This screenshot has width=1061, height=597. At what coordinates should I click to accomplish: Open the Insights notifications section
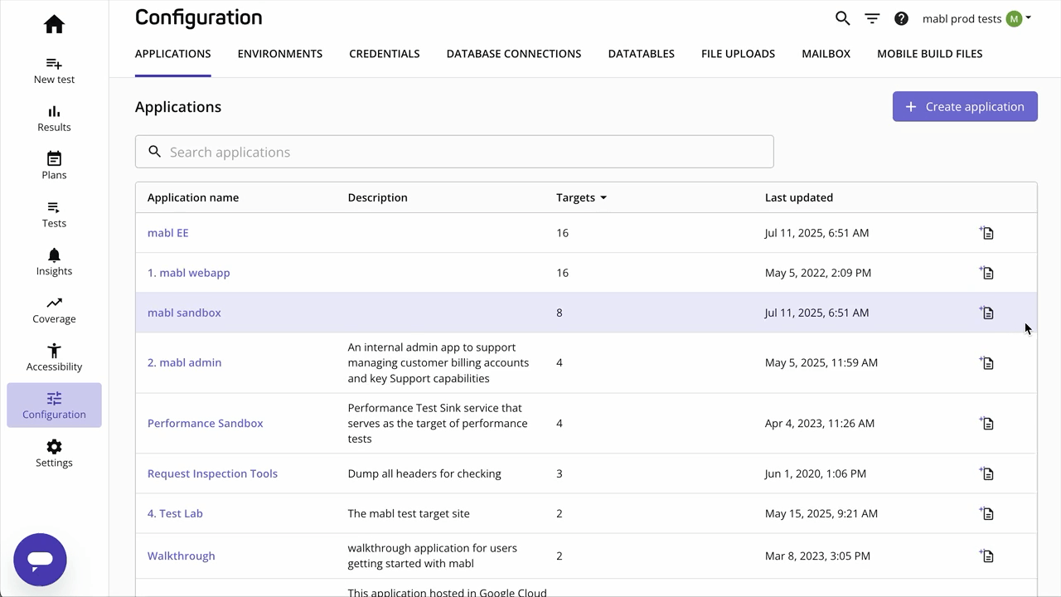(x=54, y=260)
